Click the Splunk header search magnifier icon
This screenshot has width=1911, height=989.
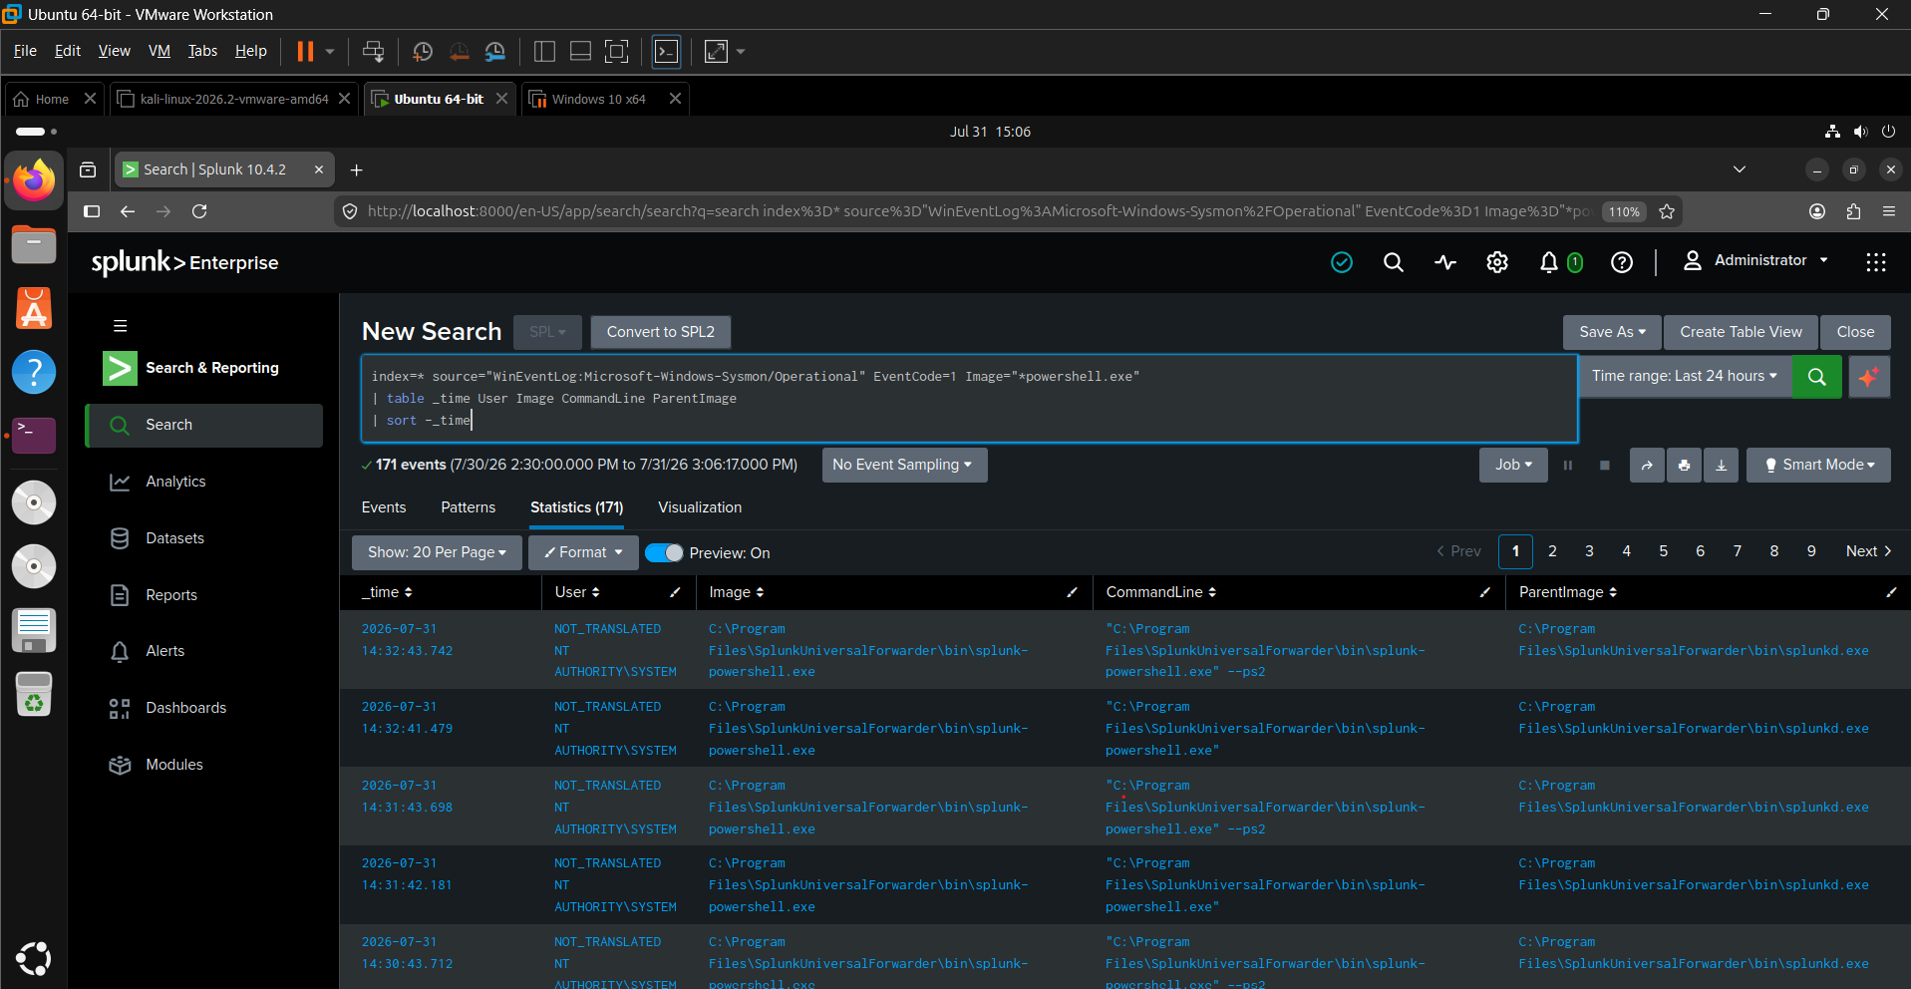tap(1394, 262)
